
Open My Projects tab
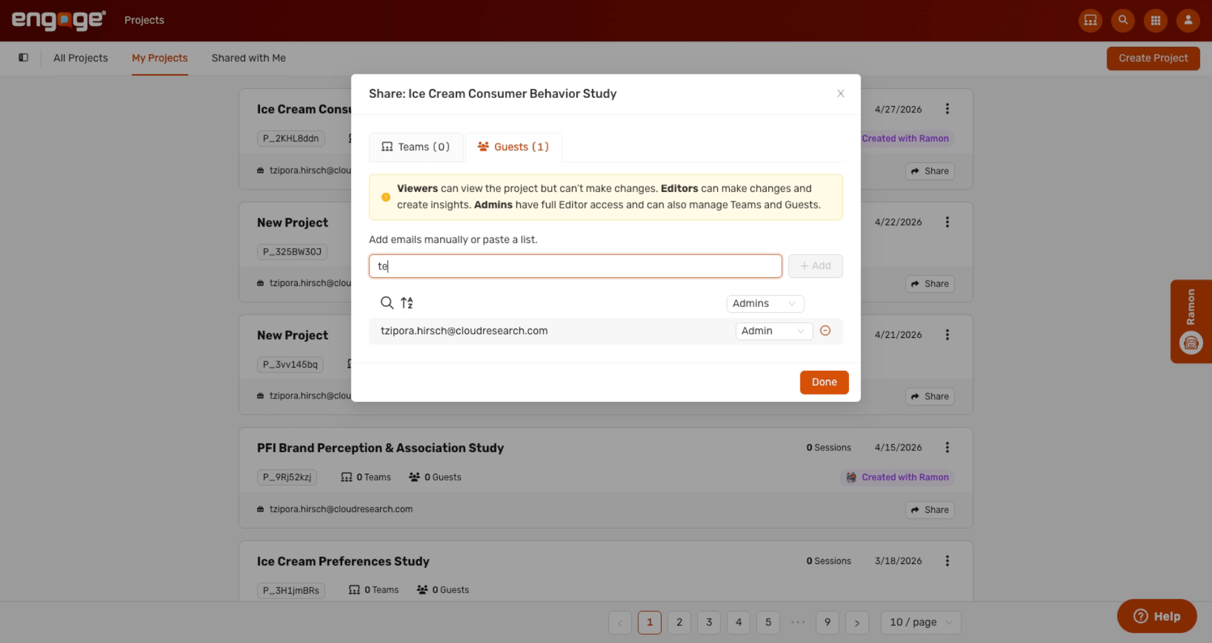pos(160,58)
